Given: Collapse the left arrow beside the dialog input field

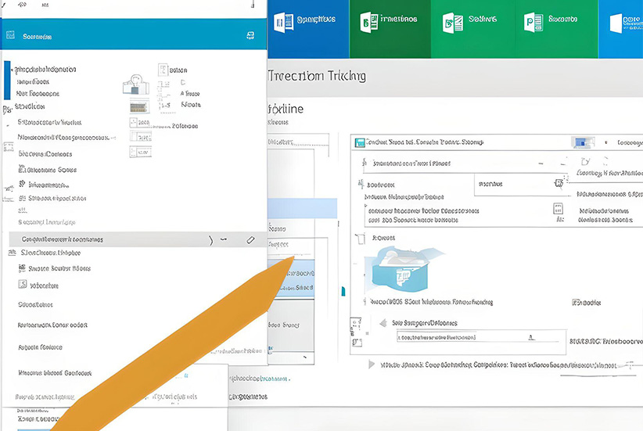Looking at the screenshot, I should coord(383,323).
